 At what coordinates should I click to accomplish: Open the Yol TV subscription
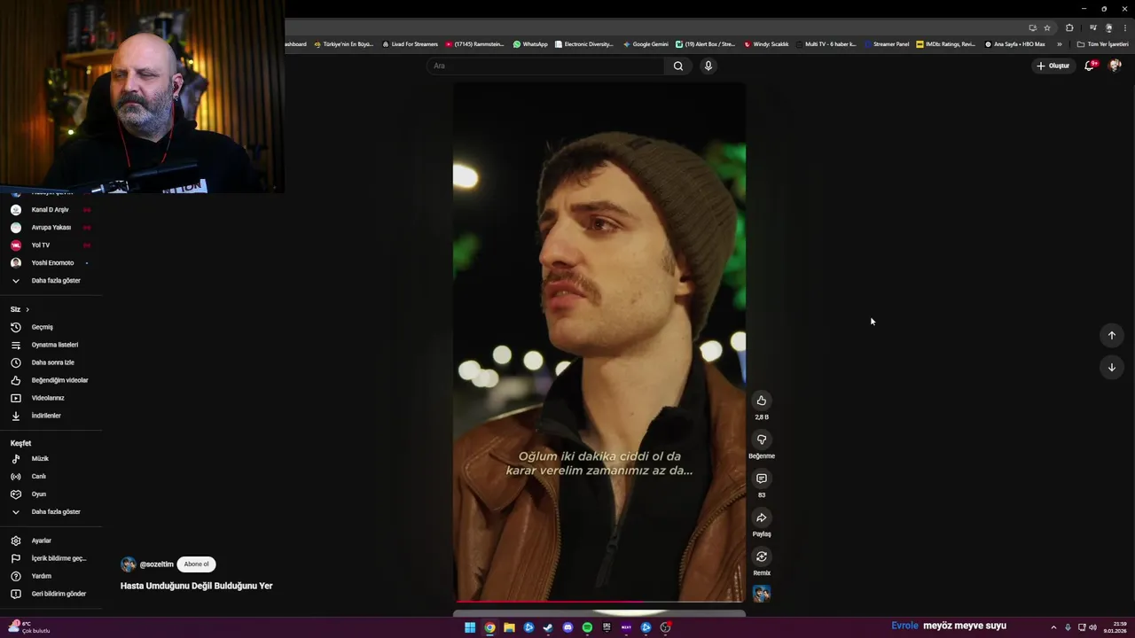(51, 245)
